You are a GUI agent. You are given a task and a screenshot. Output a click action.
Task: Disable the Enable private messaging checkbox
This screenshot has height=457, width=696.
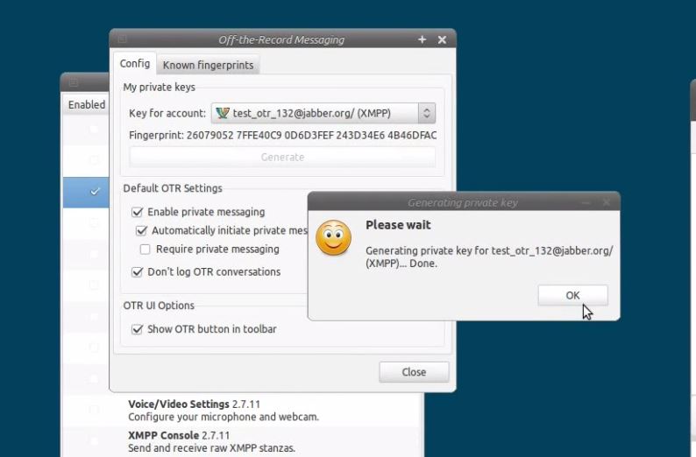(137, 212)
